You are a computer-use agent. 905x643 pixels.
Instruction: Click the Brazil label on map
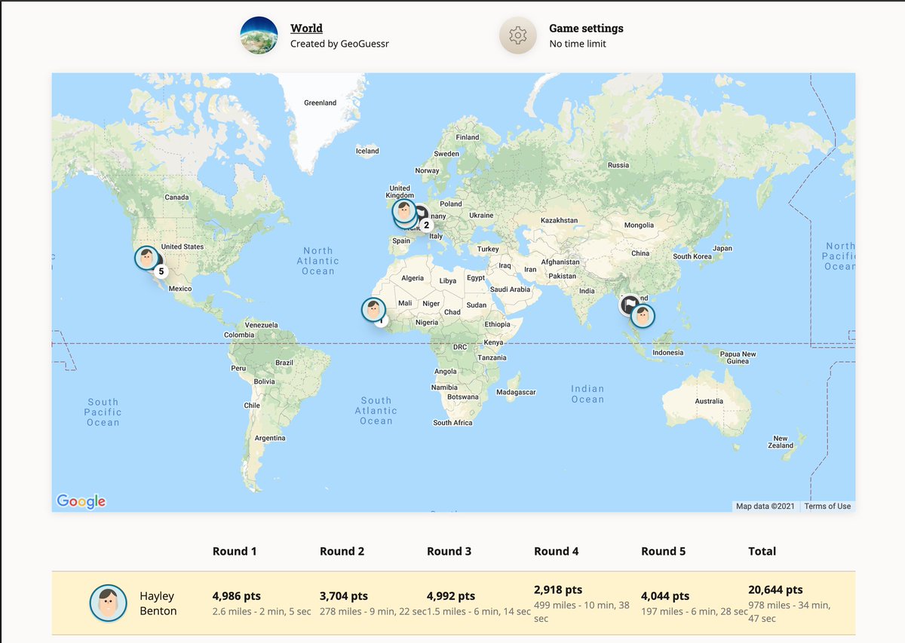pos(284,363)
